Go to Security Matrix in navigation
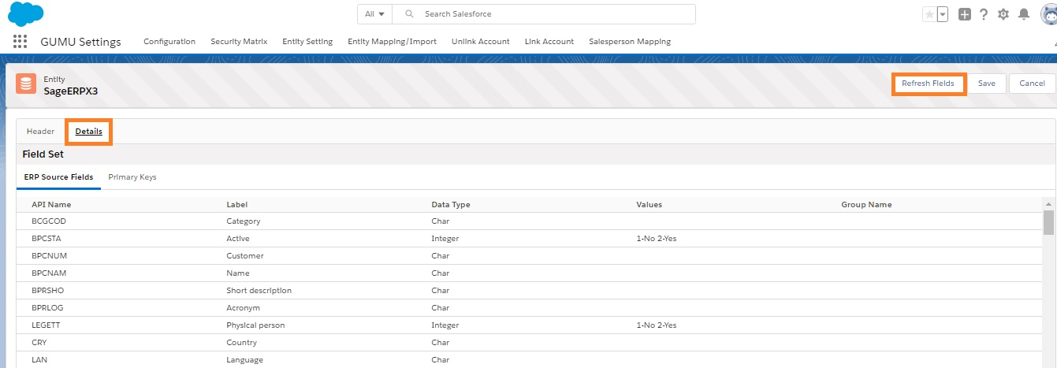This screenshot has height=368, width=1057. point(239,42)
